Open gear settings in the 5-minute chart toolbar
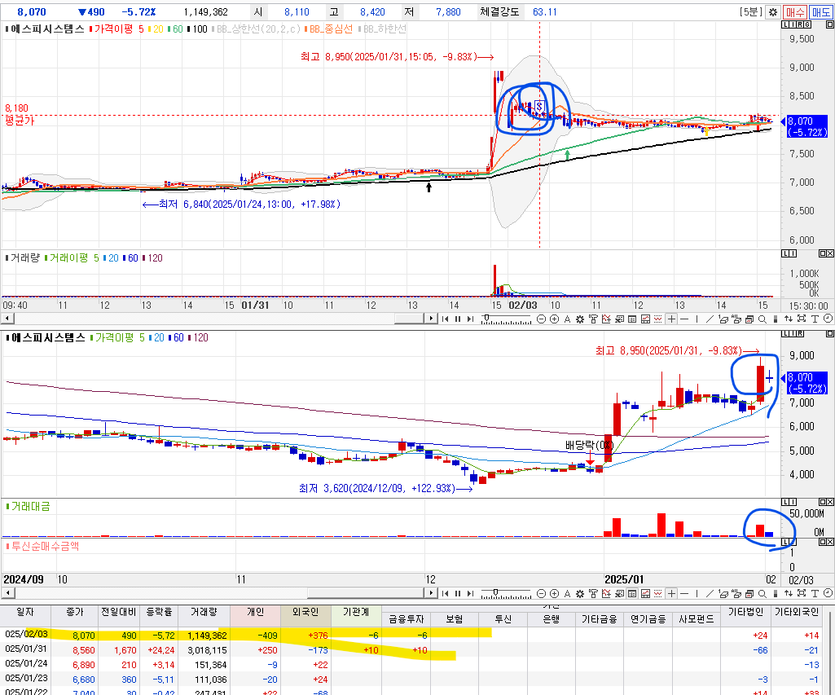 (x=580, y=319)
